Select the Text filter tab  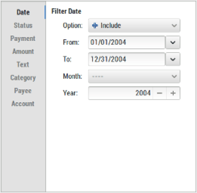pyautogui.click(x=23, y=64)
